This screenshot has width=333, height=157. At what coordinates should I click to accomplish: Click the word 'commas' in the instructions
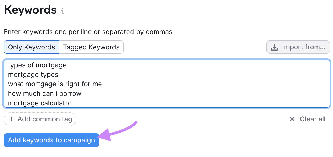159,32
